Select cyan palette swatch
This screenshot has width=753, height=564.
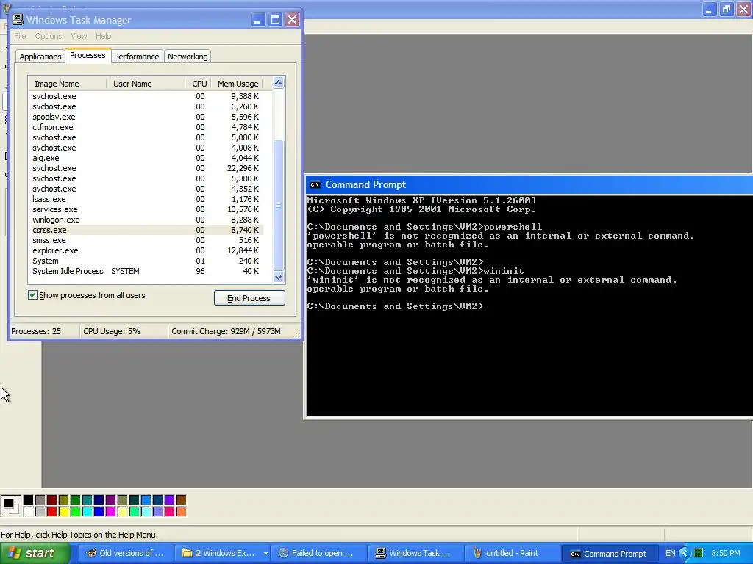(87, 512)
